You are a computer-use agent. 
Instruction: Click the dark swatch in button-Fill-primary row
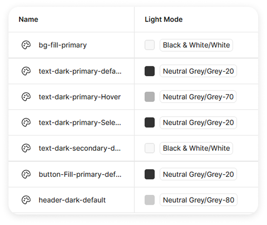tap(150, 174)
